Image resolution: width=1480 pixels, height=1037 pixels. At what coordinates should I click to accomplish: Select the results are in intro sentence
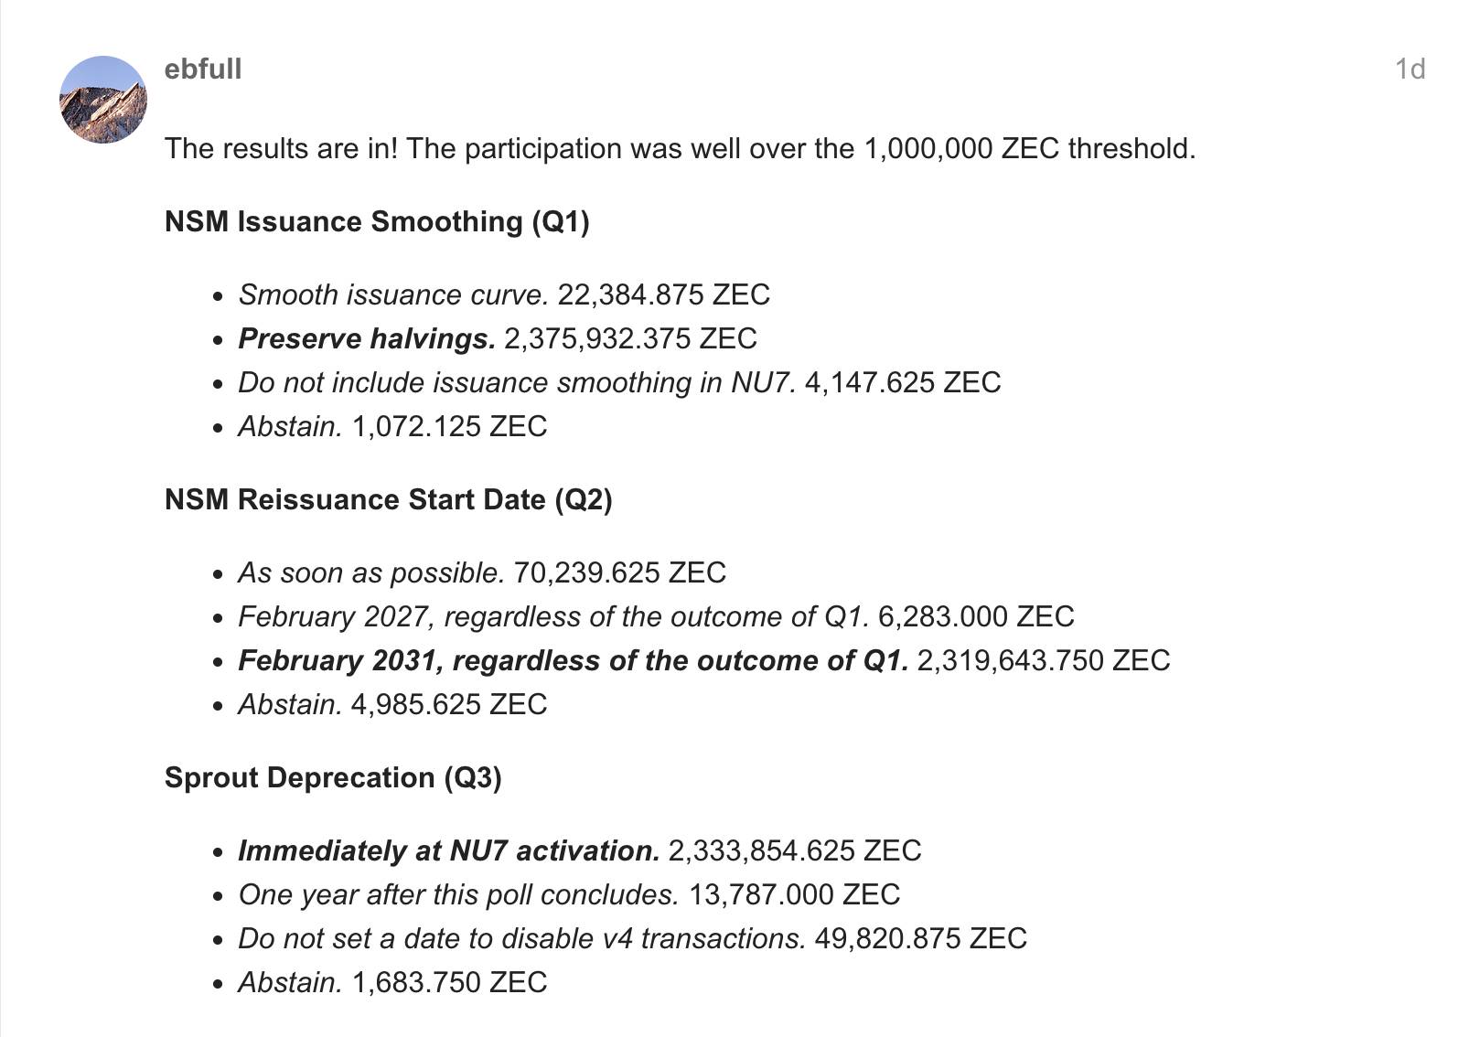click(x=681, y=149)
